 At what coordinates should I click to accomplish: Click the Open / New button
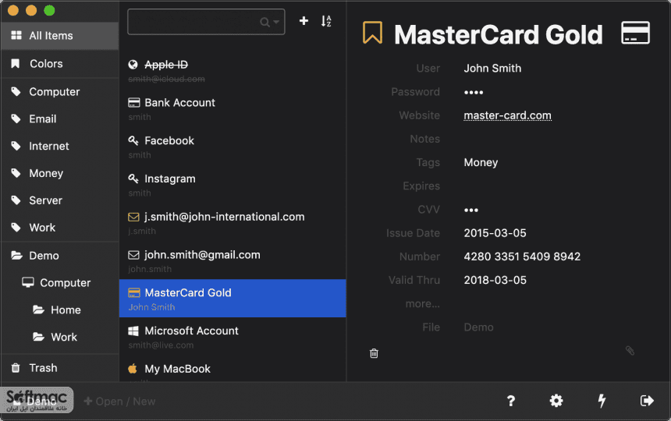[x=120, y=402]
